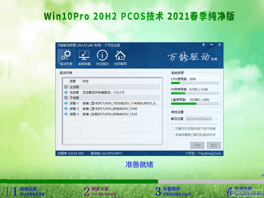The height and width of the screenshot is (198, 264).
Task: Enable 安装后删除已解压的驱动文件 checkbox
Action: (x=173, y=135)
